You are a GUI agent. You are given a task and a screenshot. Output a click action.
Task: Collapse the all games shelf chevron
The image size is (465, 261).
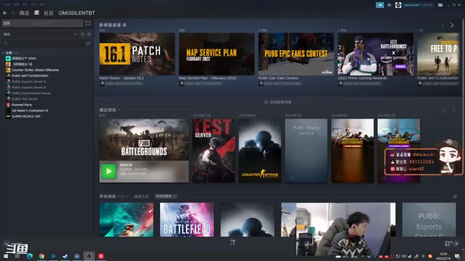455,197
